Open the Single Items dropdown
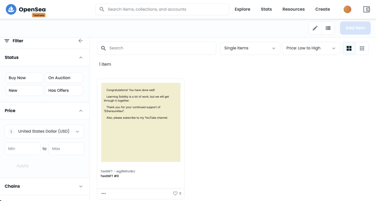 tap(250, 48)
